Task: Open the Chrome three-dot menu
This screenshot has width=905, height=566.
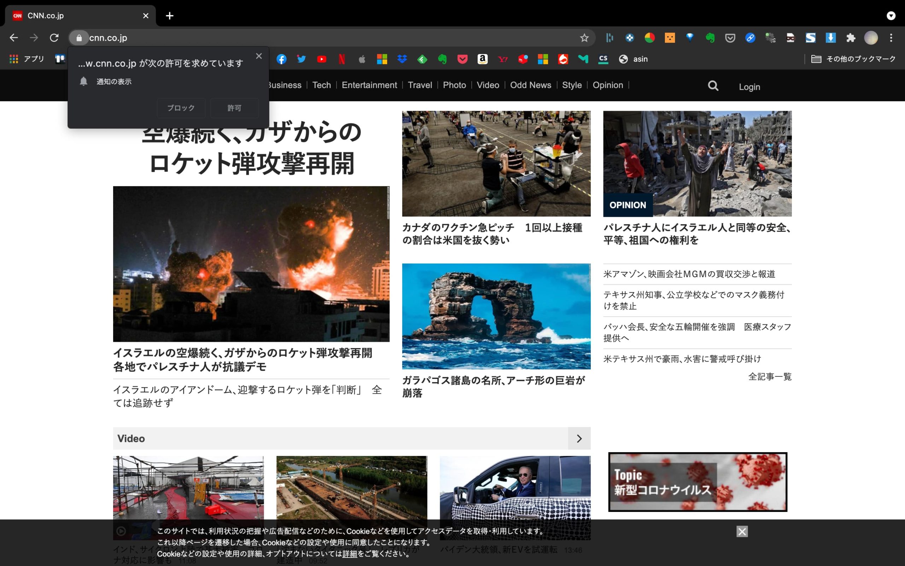Action: point(891,38)
